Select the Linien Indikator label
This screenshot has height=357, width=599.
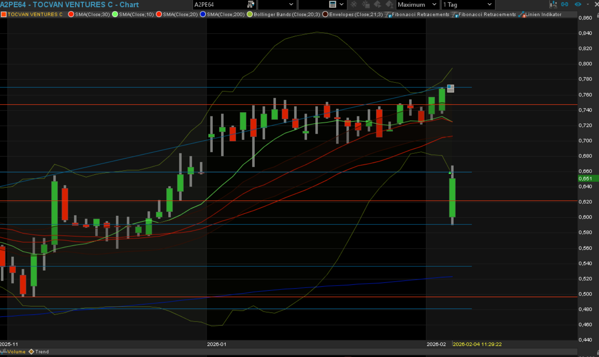543,15
